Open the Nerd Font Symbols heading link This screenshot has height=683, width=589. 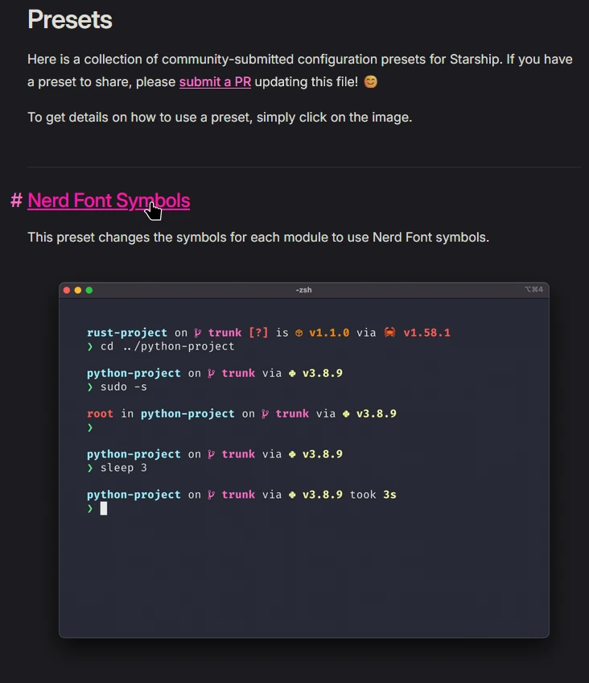pyautogui.click(x=109, y=201)
